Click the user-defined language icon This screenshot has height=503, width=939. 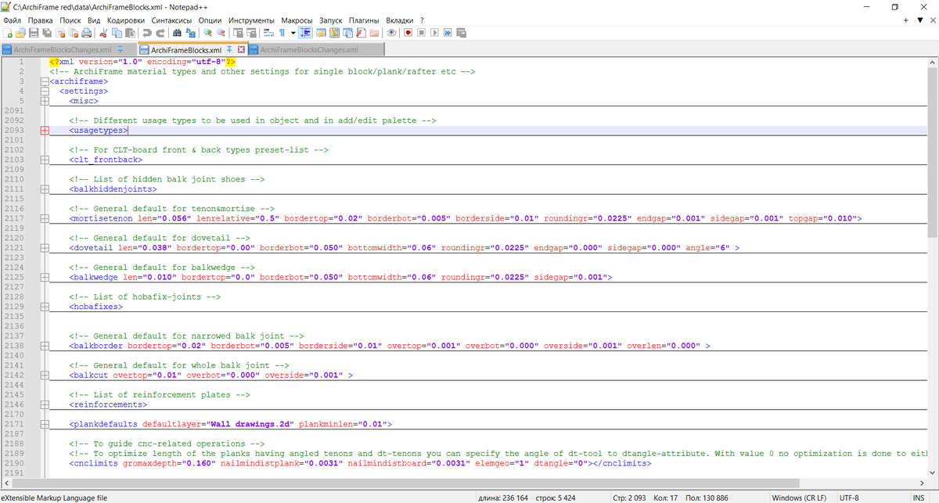321,33
